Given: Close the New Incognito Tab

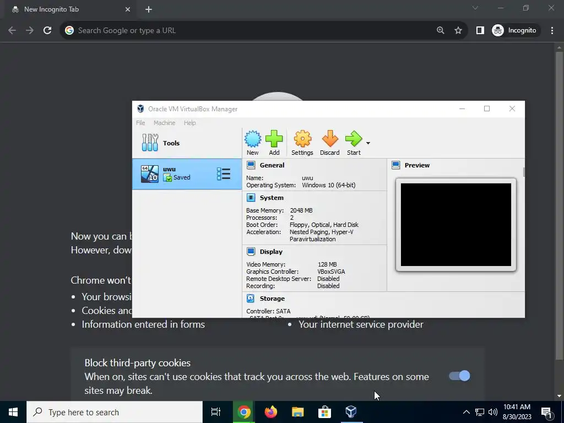Looking at the screenshot, I should click(x=128, y=9).
